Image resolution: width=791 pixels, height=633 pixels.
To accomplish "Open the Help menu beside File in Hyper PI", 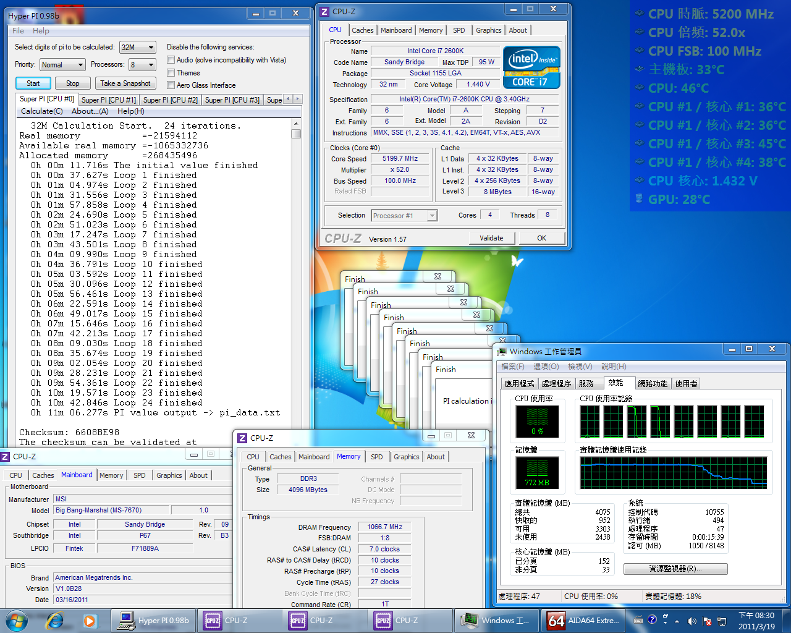I will coord(41,30).
